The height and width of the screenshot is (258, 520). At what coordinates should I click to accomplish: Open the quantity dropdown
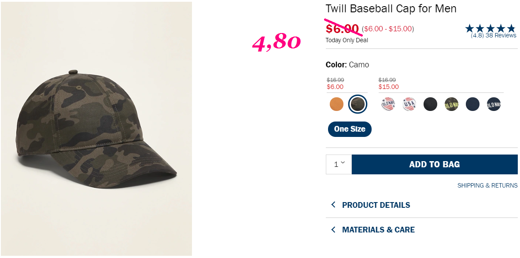point(339,164)
